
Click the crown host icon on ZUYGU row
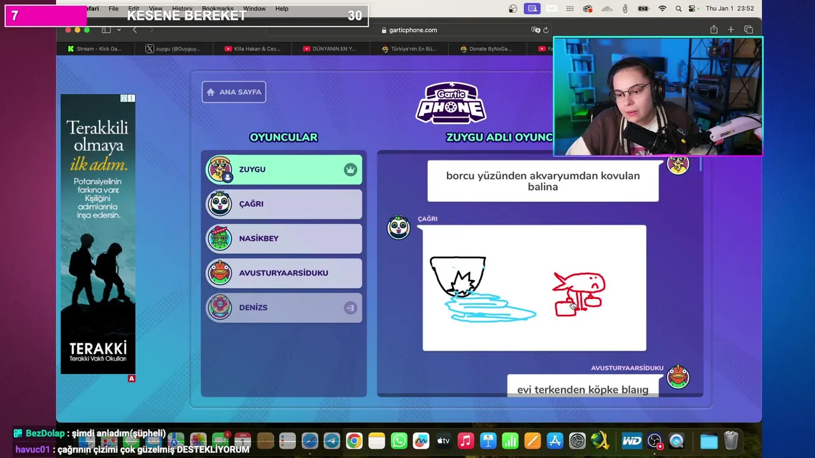(x=350, y=170)
